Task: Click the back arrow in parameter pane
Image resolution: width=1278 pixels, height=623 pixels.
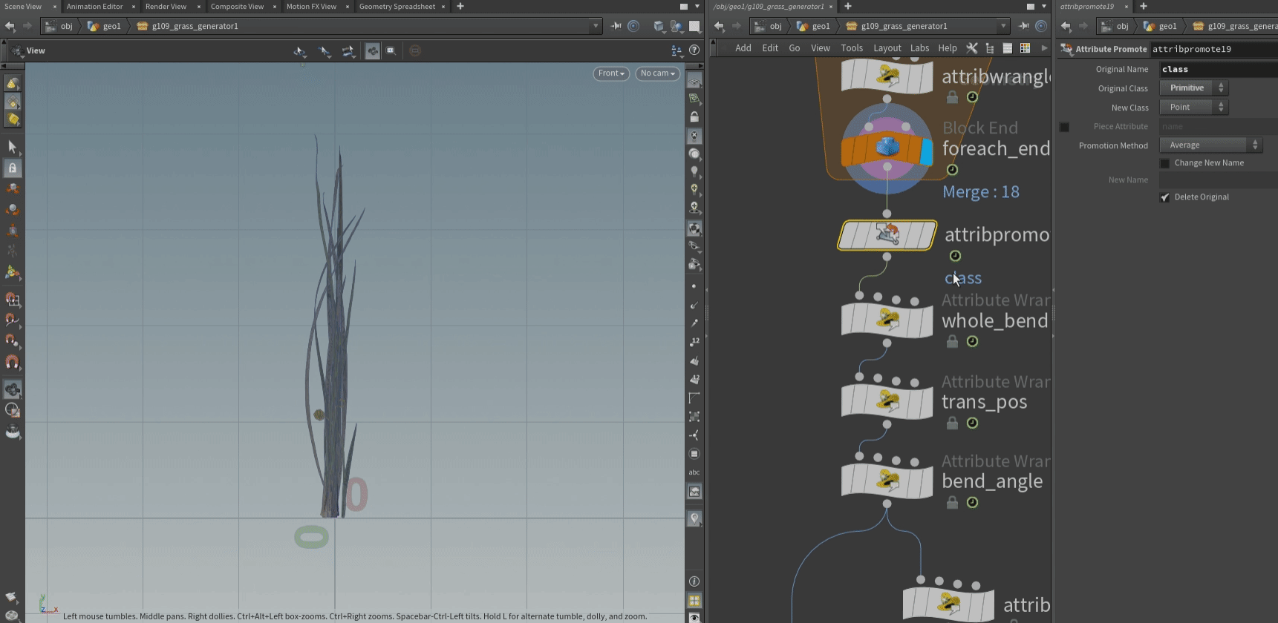Action: (1066, 26)
